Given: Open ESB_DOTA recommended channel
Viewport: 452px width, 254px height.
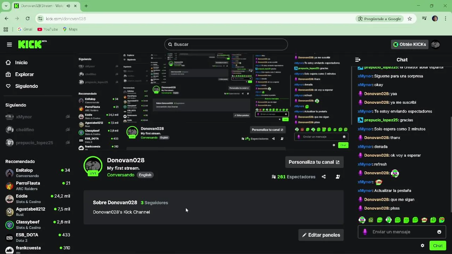Looking at the screenshot, I should (x=38, y=237).
